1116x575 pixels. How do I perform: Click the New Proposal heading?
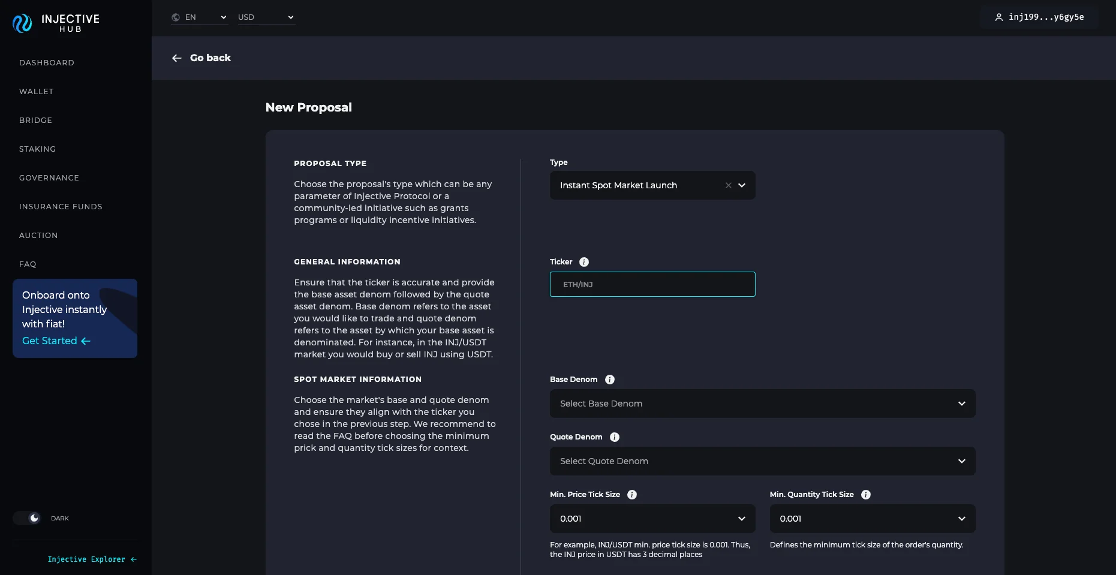309,107
